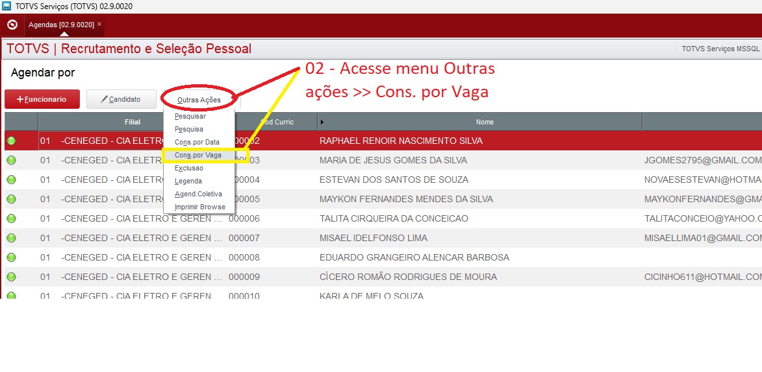The image size is (762, 372).
Task: Open the Outras Ações dropdown
Action: (x=199, y=100)
